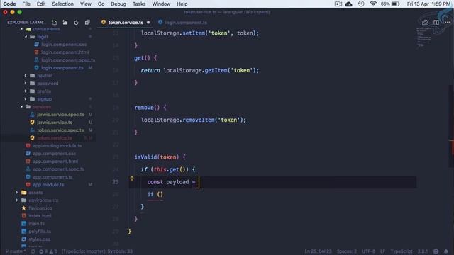Click the lightbulb quick-fix icon on line 25
Viewport: 454px width, 255px height.
(x=132, y=179)
